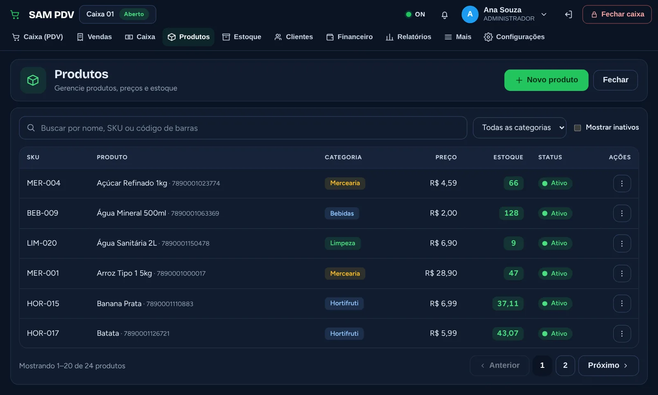
Task: Open the Financeiro tab
Action: (x=350, y=37)
